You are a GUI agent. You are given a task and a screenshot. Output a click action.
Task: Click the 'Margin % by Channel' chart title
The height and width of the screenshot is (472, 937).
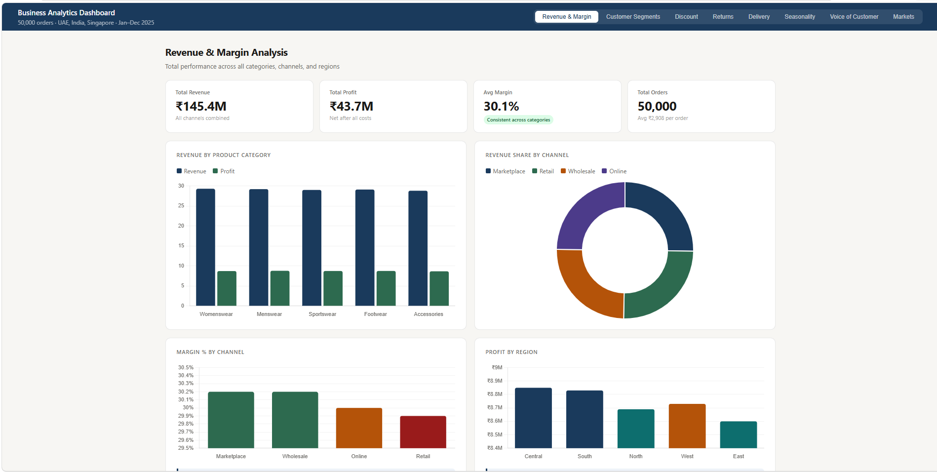pos(210,352)
